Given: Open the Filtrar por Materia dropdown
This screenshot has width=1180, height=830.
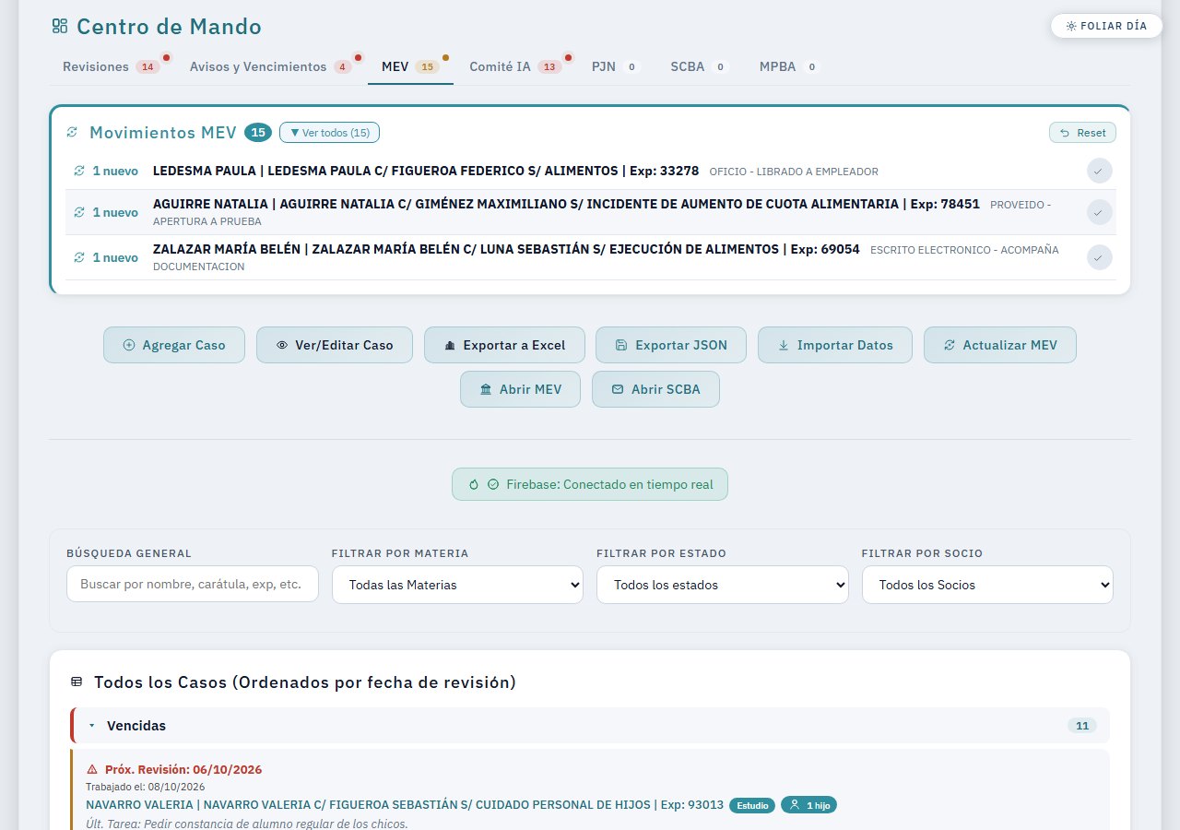Looking at the screenshot, I should tap(457, 585).
